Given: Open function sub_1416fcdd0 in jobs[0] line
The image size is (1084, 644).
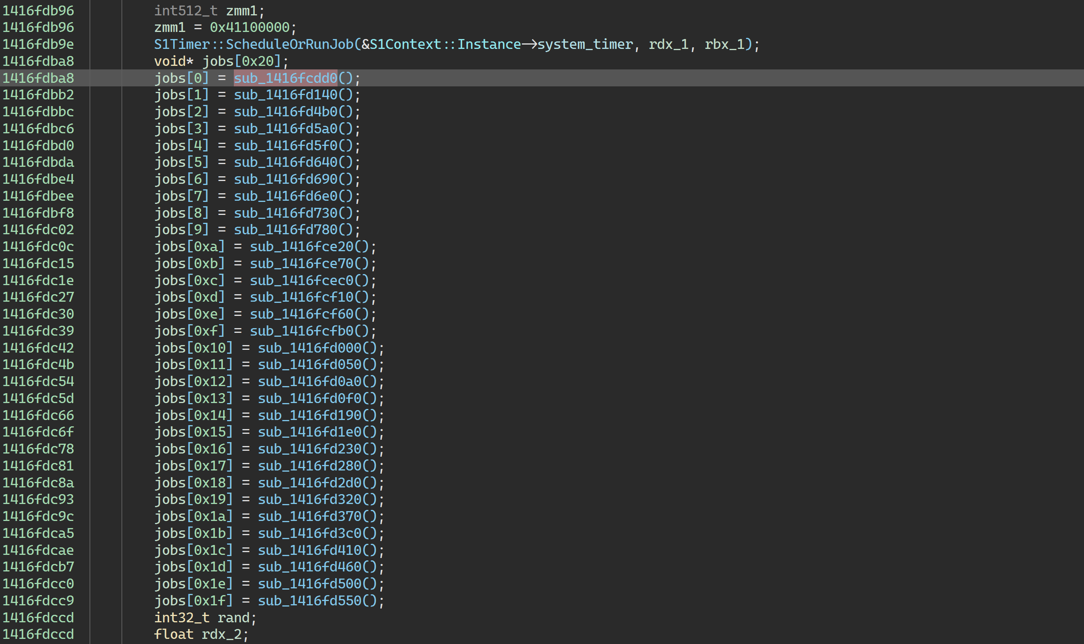Looking at the screenshot, I should coord(285,78).
